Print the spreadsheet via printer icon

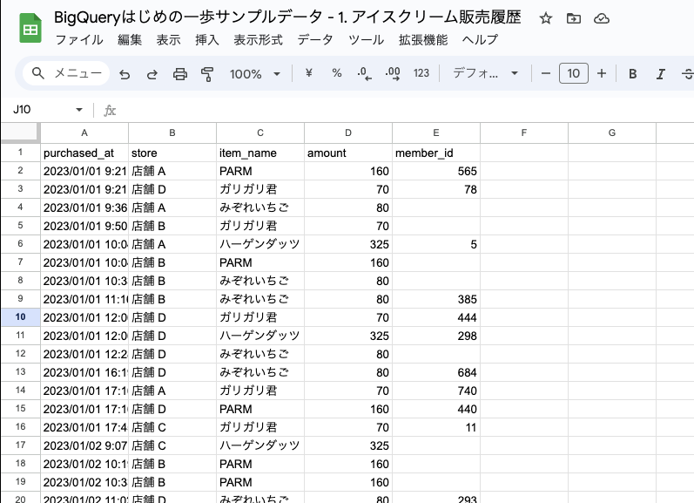(x=179, y=74)
